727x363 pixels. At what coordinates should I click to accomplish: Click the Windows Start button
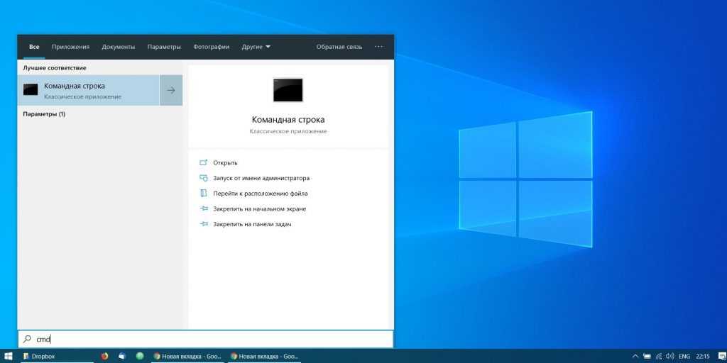tap(9, 356)
